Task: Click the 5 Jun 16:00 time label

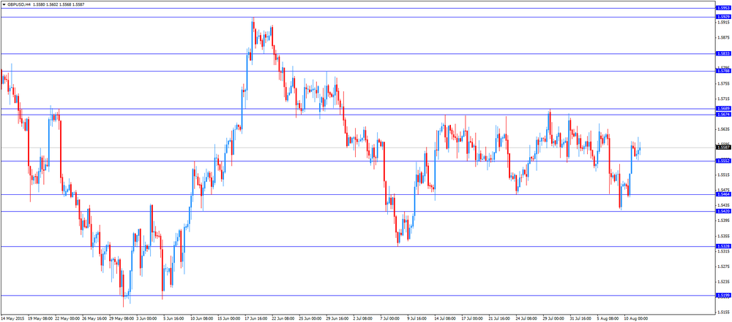Action: pyautogui.click(x=175, y=319)
